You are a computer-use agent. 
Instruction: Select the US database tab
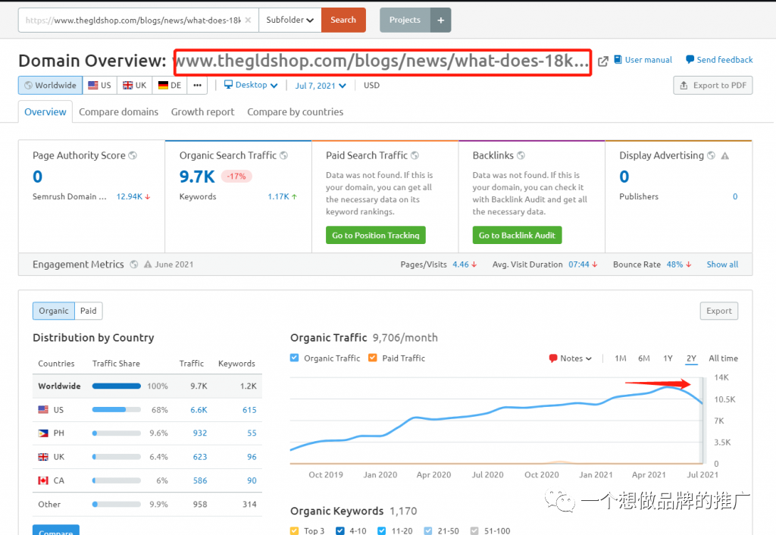coord(99,85)
